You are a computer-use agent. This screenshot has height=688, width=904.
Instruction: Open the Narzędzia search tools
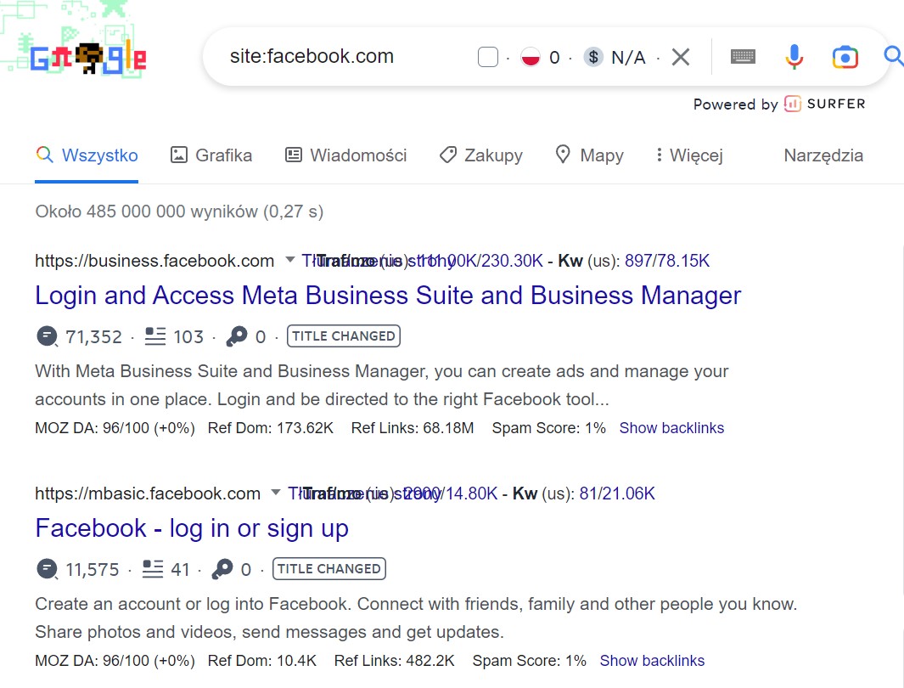823,155
